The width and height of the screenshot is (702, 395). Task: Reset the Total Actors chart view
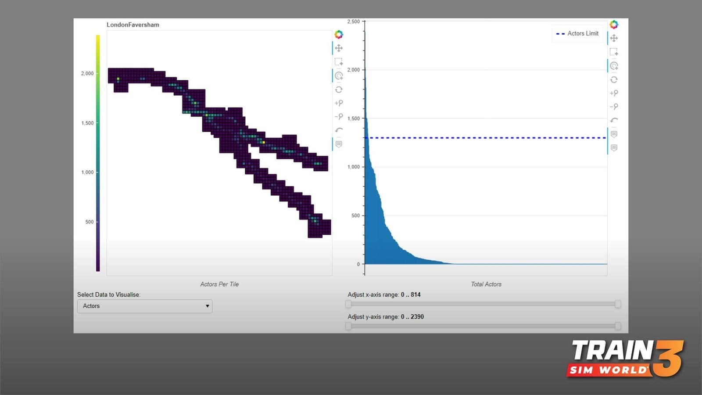614,79
